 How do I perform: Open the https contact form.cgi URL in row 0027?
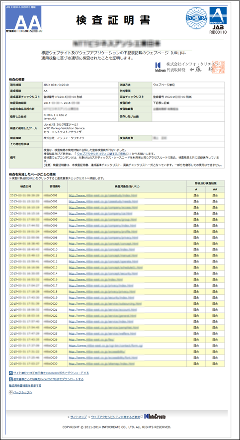[107, 346]
